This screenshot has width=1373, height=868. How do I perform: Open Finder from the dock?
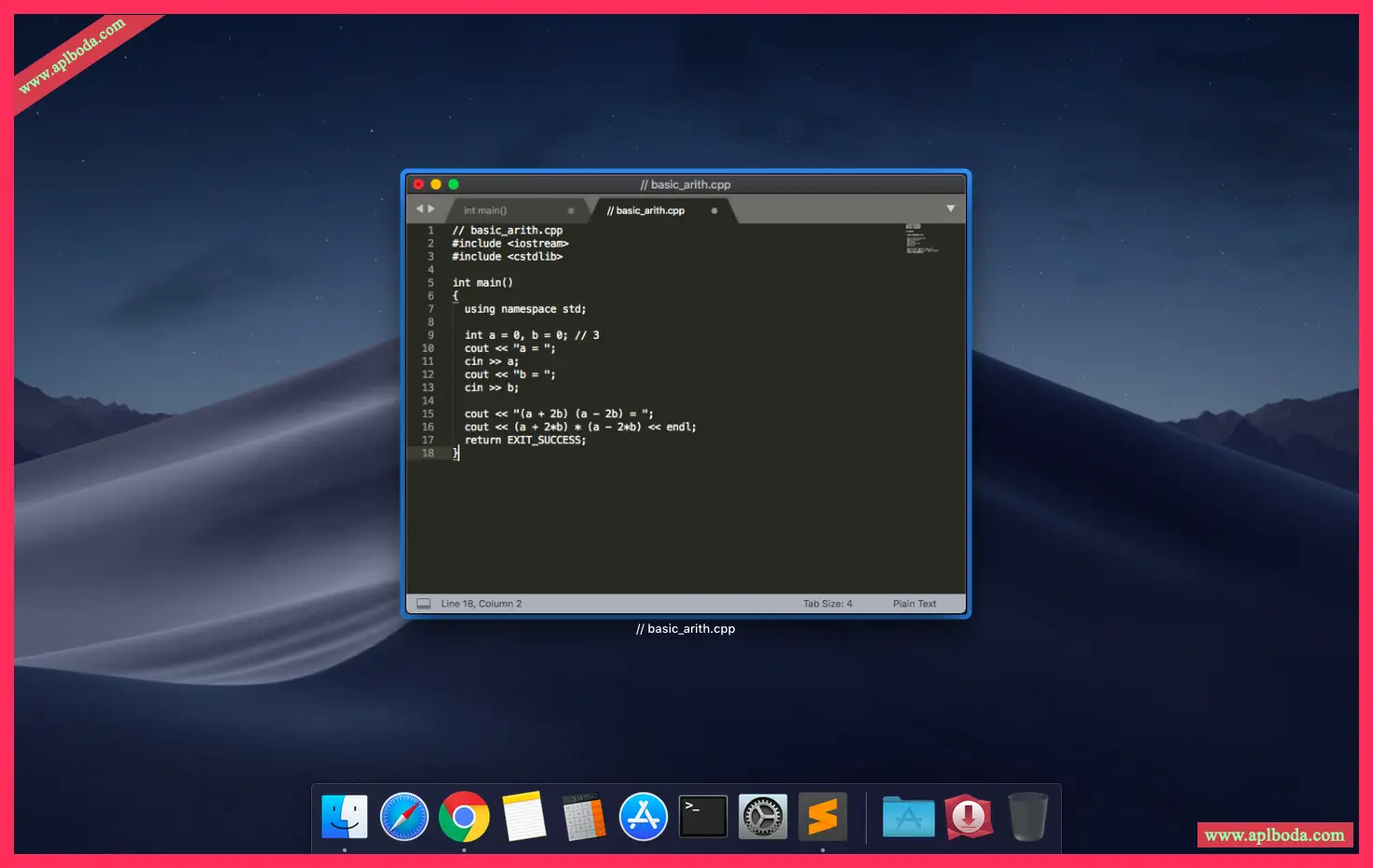pyautogui.click(x=344, y=817)
